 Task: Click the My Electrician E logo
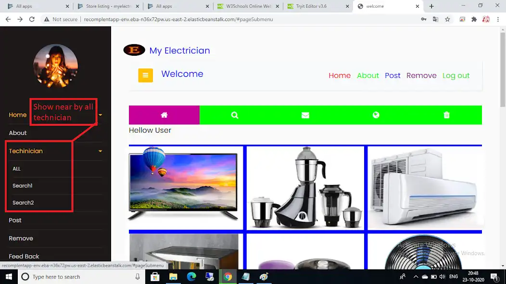pyautogui.click(x=134, y=50)
